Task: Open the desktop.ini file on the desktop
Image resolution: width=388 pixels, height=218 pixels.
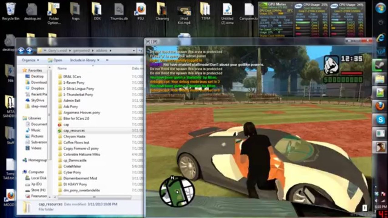Action: tap(32, 11)
